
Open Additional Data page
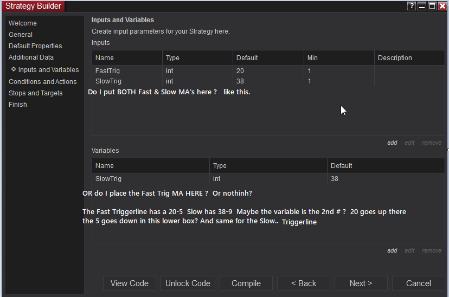tap(31, 57)
